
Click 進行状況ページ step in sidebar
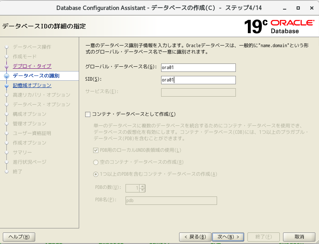[x=30, y=162]
